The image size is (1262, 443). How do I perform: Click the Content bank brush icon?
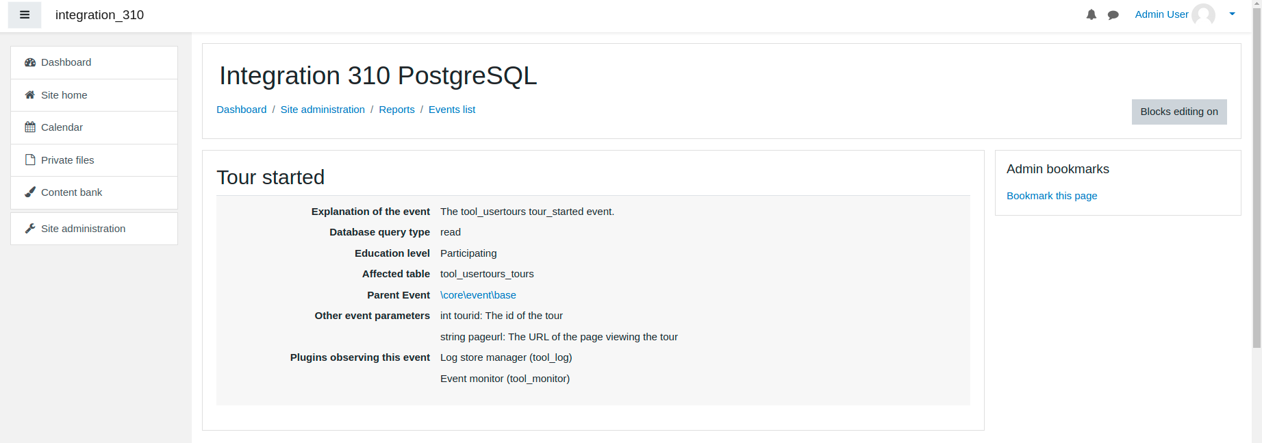pyautogui.click(x=30, y=192)
